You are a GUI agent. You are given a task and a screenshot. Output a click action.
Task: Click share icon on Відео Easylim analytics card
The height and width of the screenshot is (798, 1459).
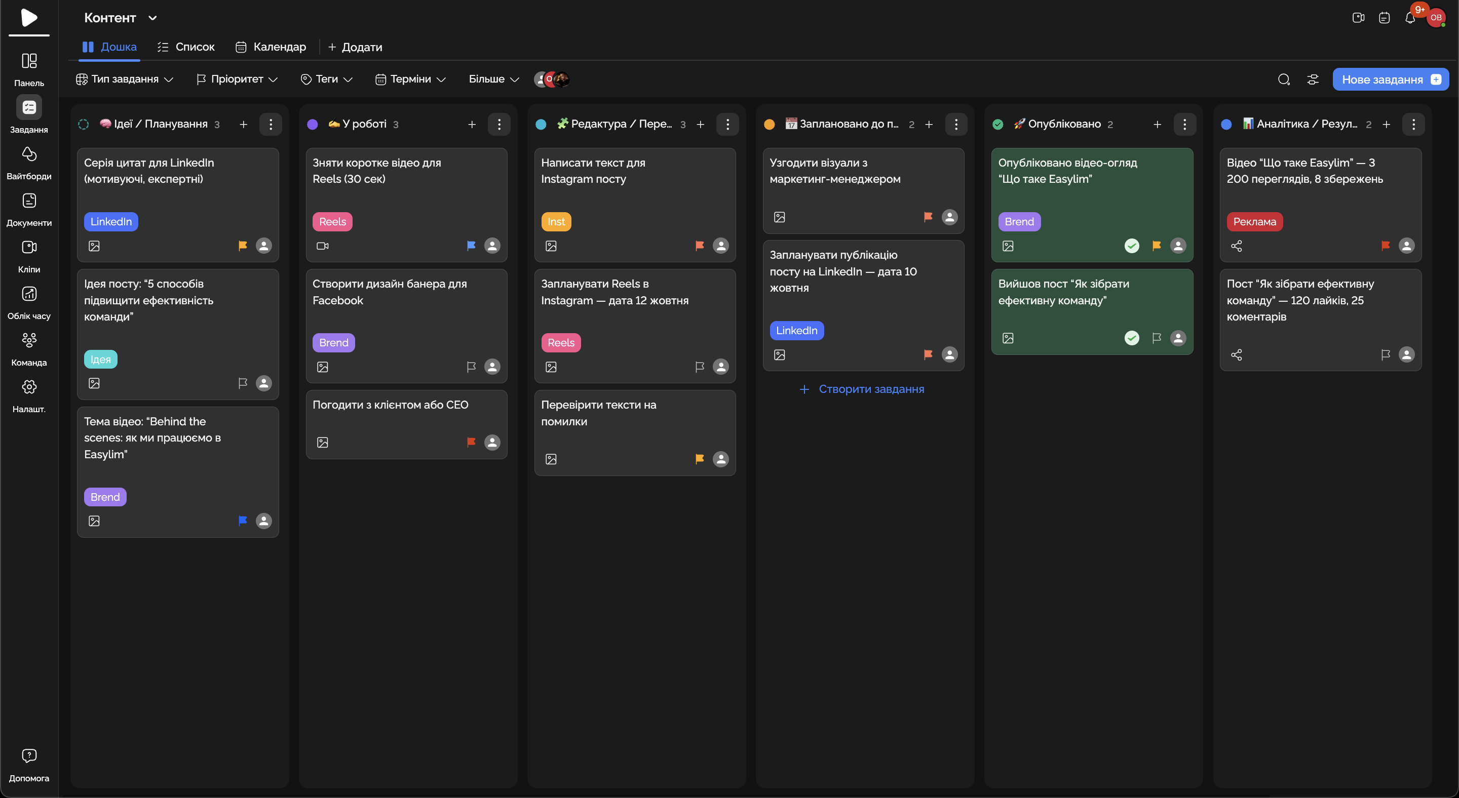tap(1237, 246)
